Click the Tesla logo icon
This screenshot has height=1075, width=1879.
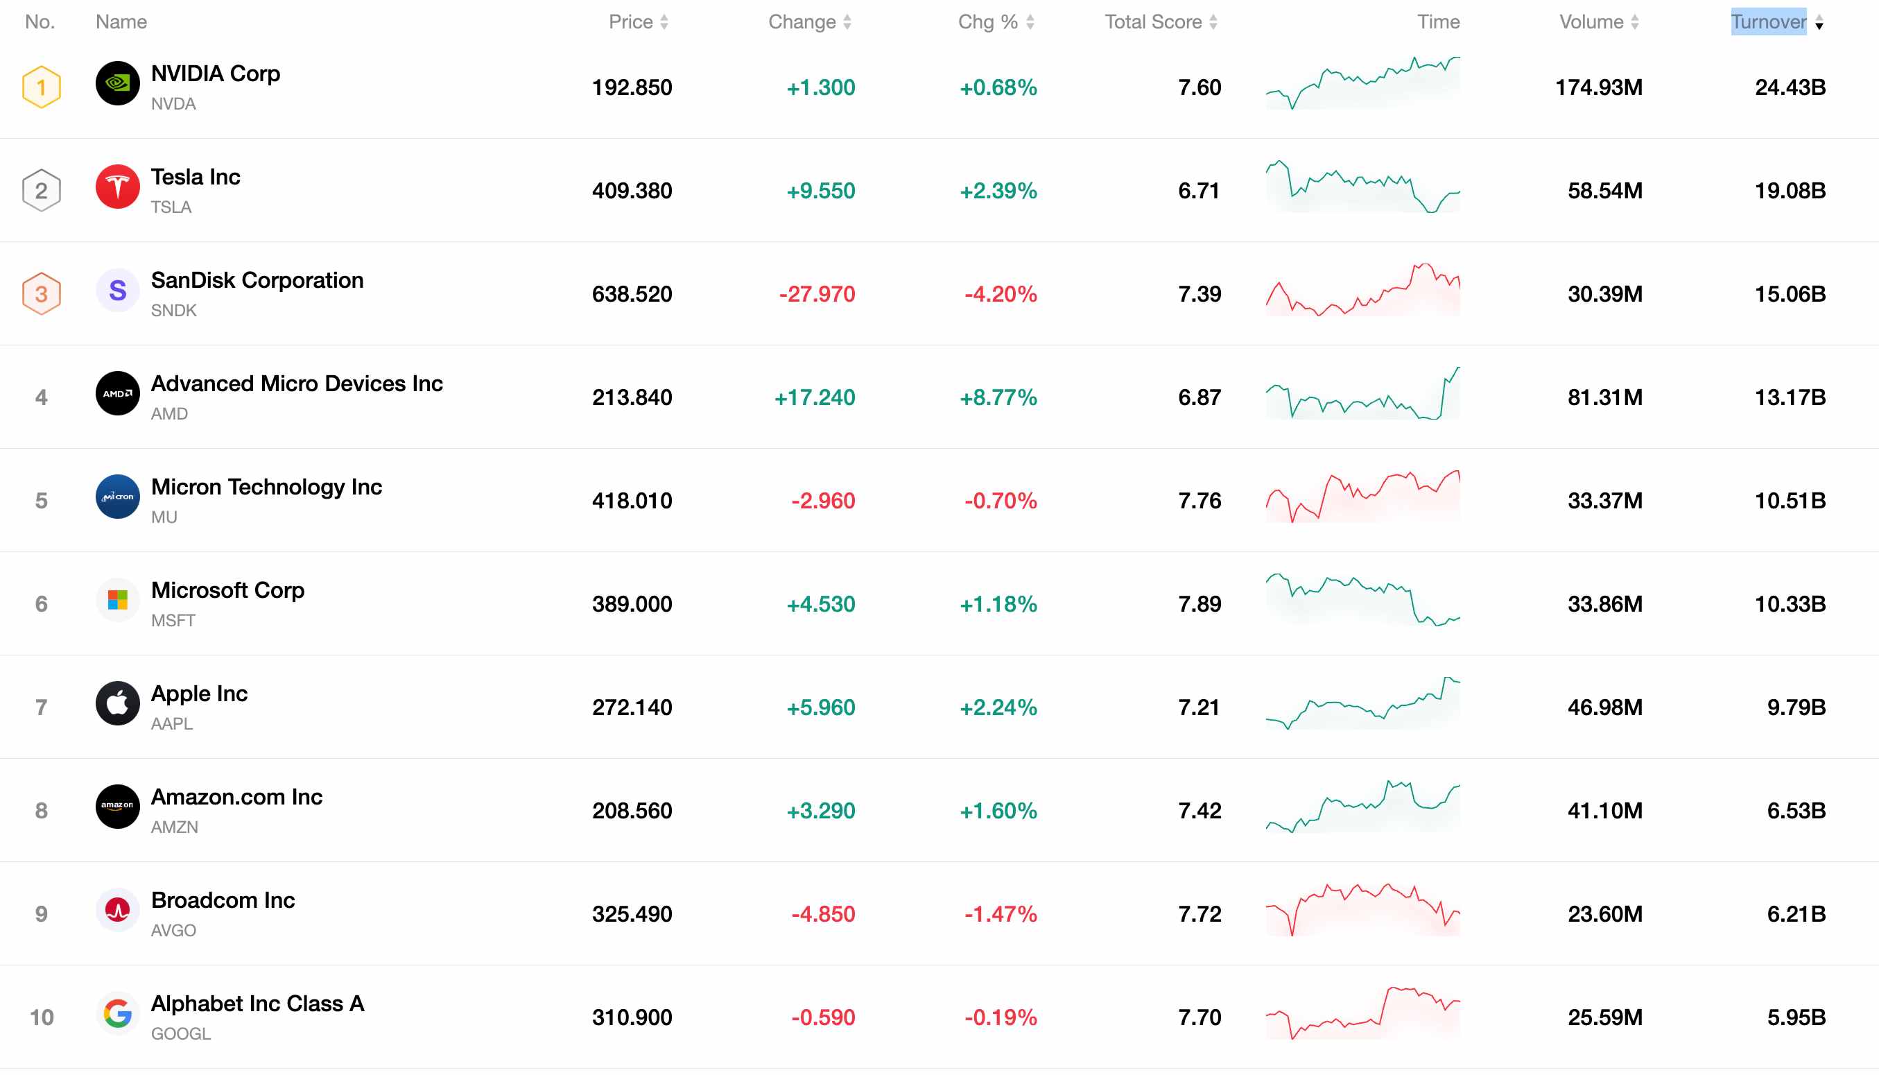117,187
